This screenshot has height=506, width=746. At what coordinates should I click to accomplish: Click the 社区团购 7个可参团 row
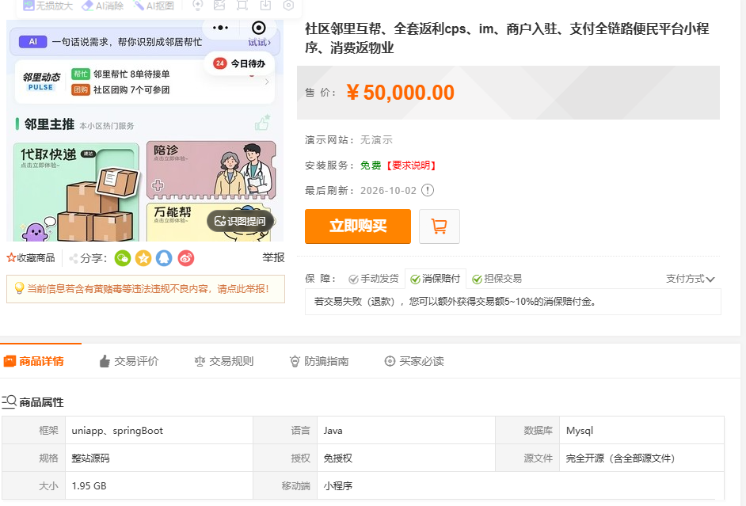[121, 90]
